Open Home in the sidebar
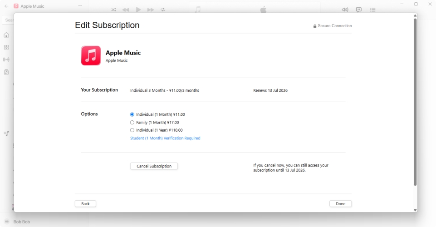The height and width of the screenshot is (227, 436). [6, 35]
